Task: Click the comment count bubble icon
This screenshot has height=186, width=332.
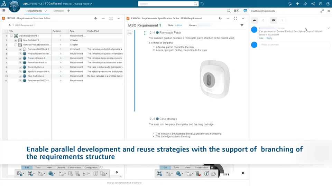Action: [274, 20]
